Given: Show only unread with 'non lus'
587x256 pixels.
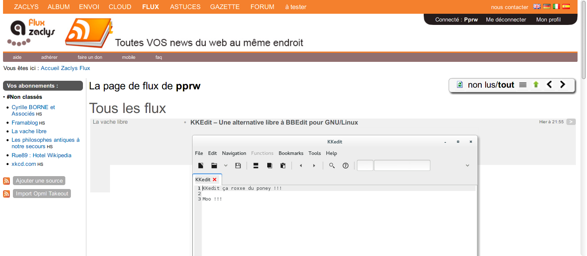Looking at the screenshot, I should tap(481, 85).
